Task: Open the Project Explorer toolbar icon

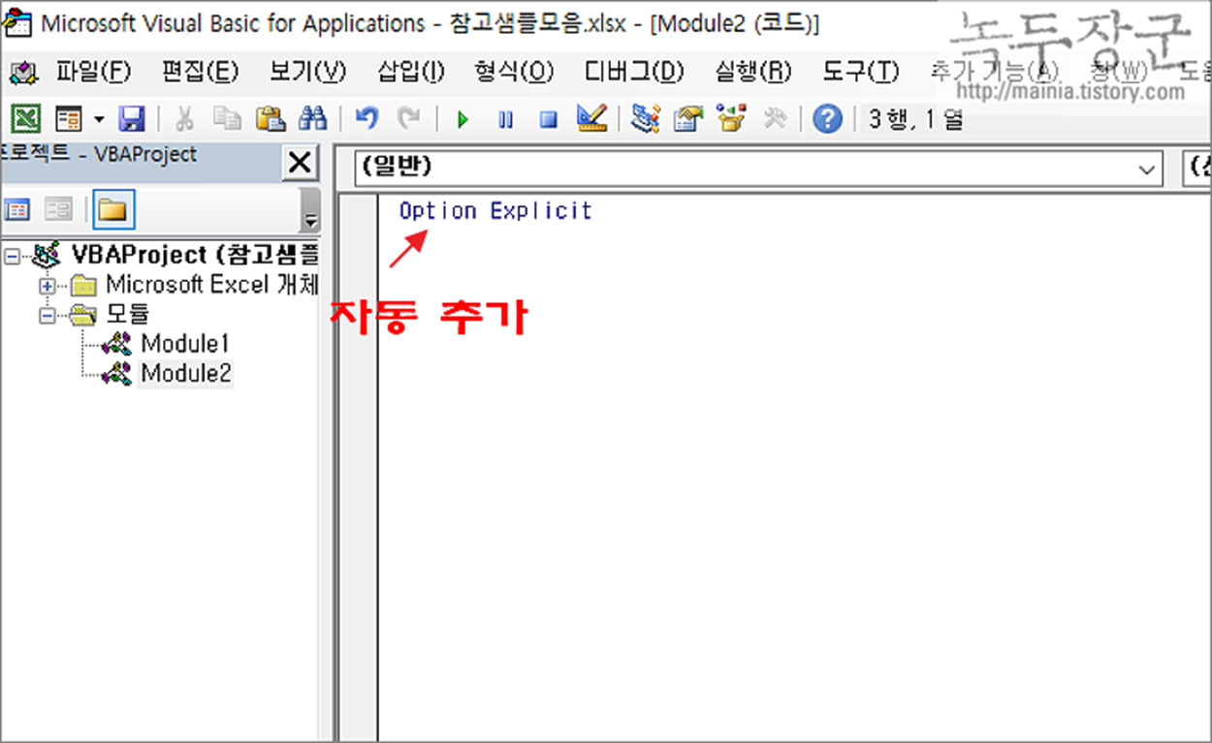Action: point(645,119)
